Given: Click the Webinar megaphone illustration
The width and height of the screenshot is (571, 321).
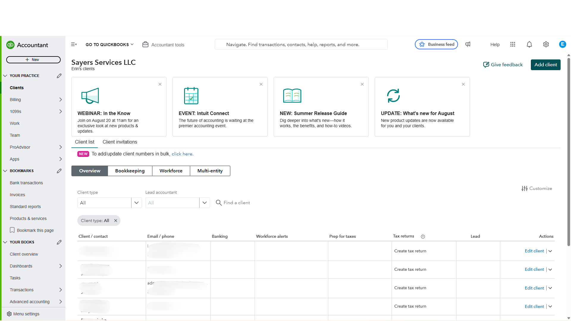Looking at the screenshot, I should 90,96.
